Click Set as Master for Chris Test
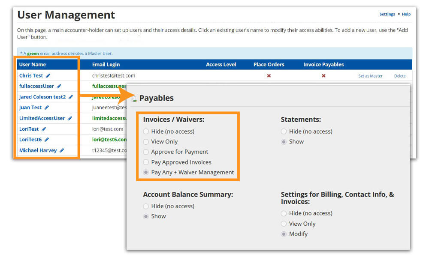The width and height of the screenshot is (429, 257). tap(370, 76)
